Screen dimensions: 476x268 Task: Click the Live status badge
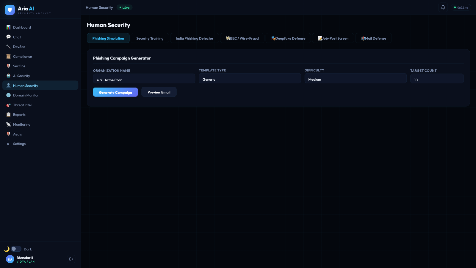coord(124,7)
